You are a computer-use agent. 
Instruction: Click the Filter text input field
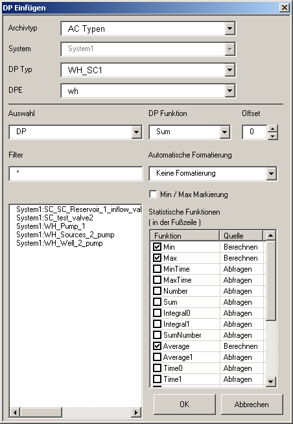pyautogui.click(x=76, y=173)
